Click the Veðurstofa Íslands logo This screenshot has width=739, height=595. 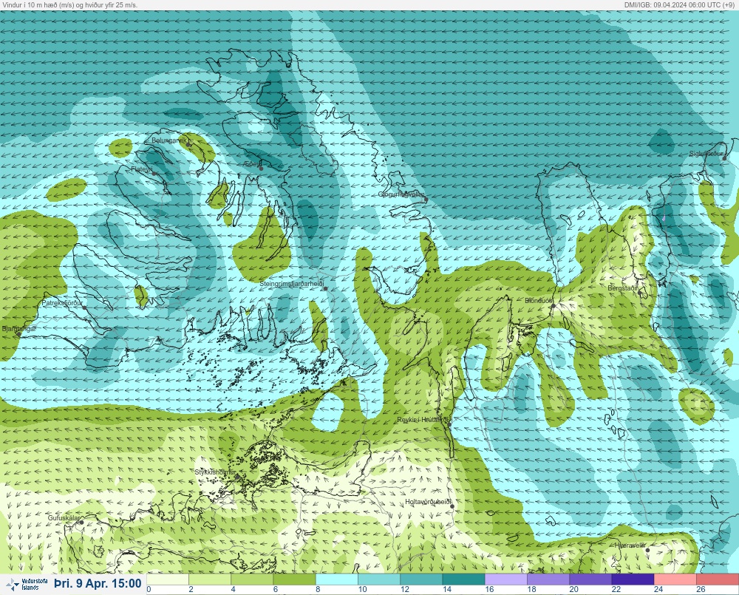coord(27,584)
